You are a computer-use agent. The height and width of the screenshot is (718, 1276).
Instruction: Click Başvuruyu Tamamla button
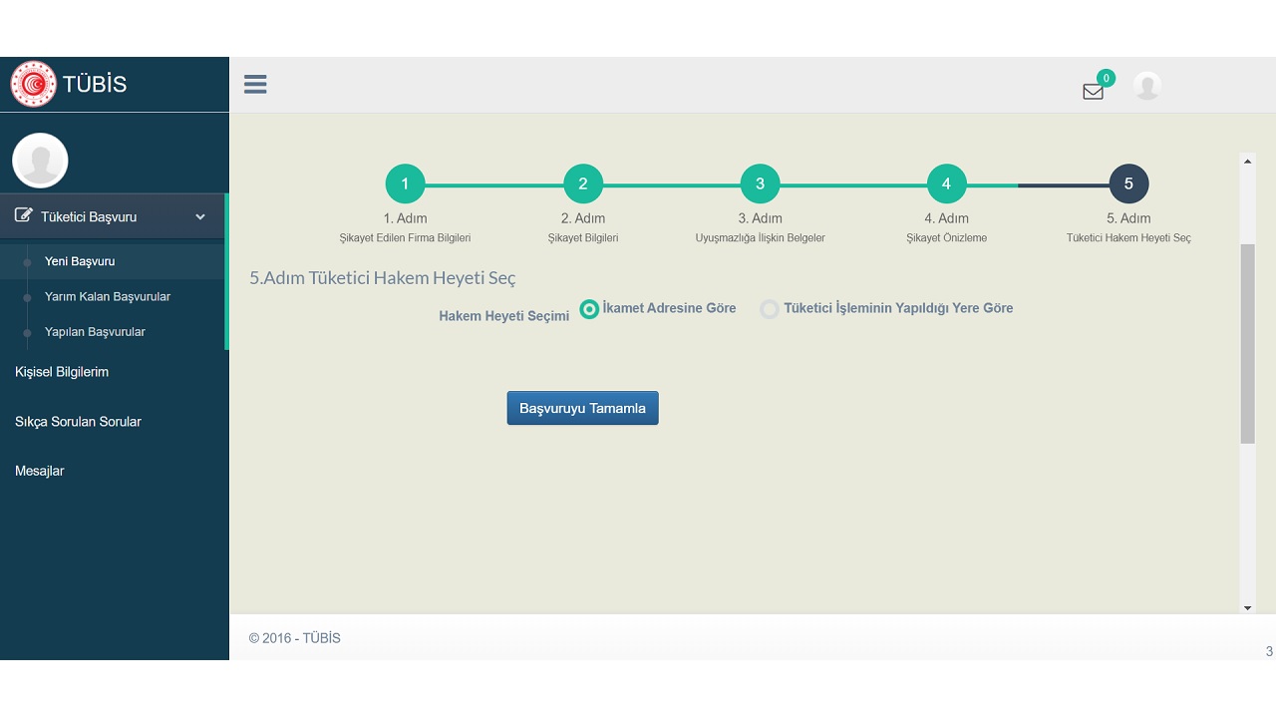[x=582, y=408]
